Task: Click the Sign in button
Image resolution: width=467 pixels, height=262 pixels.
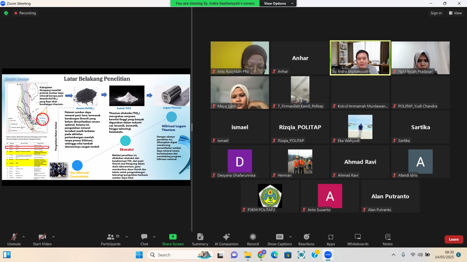Action: click(x=436, y=13)
